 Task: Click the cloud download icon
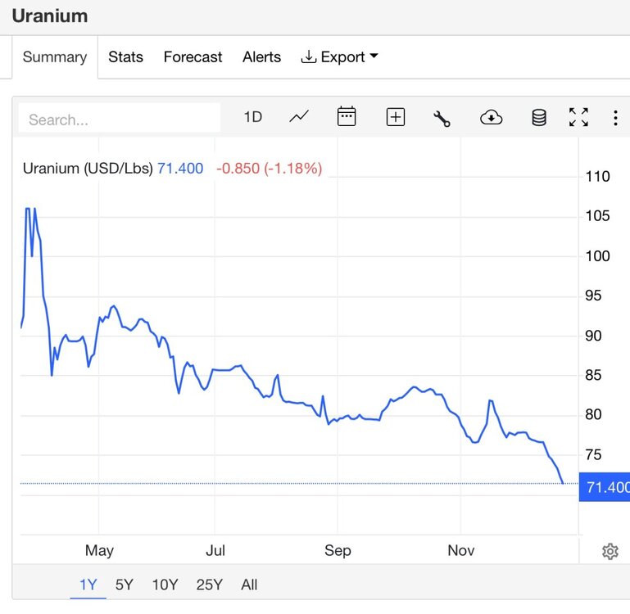coord(491,118)
